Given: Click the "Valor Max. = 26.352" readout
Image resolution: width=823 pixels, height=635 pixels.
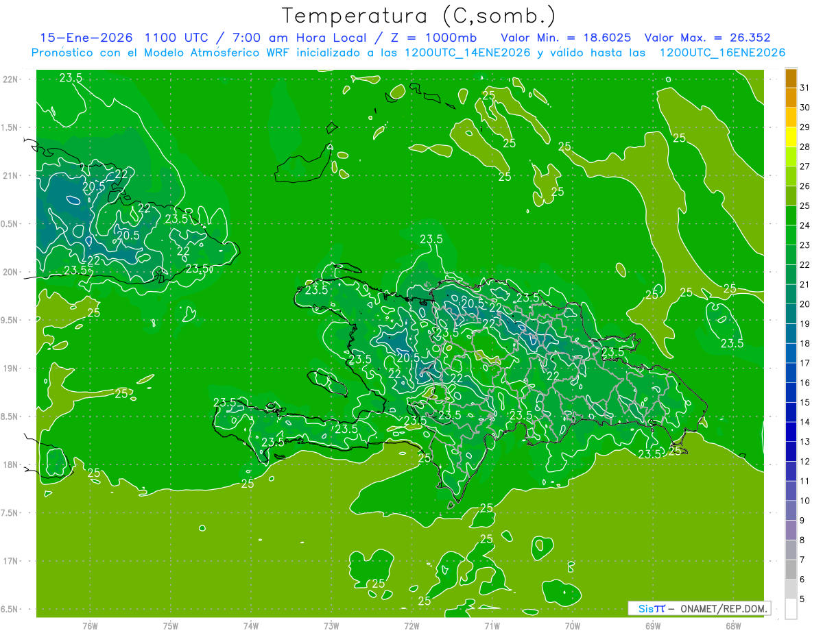Looking at the screenshot, I should click(707, 38).
